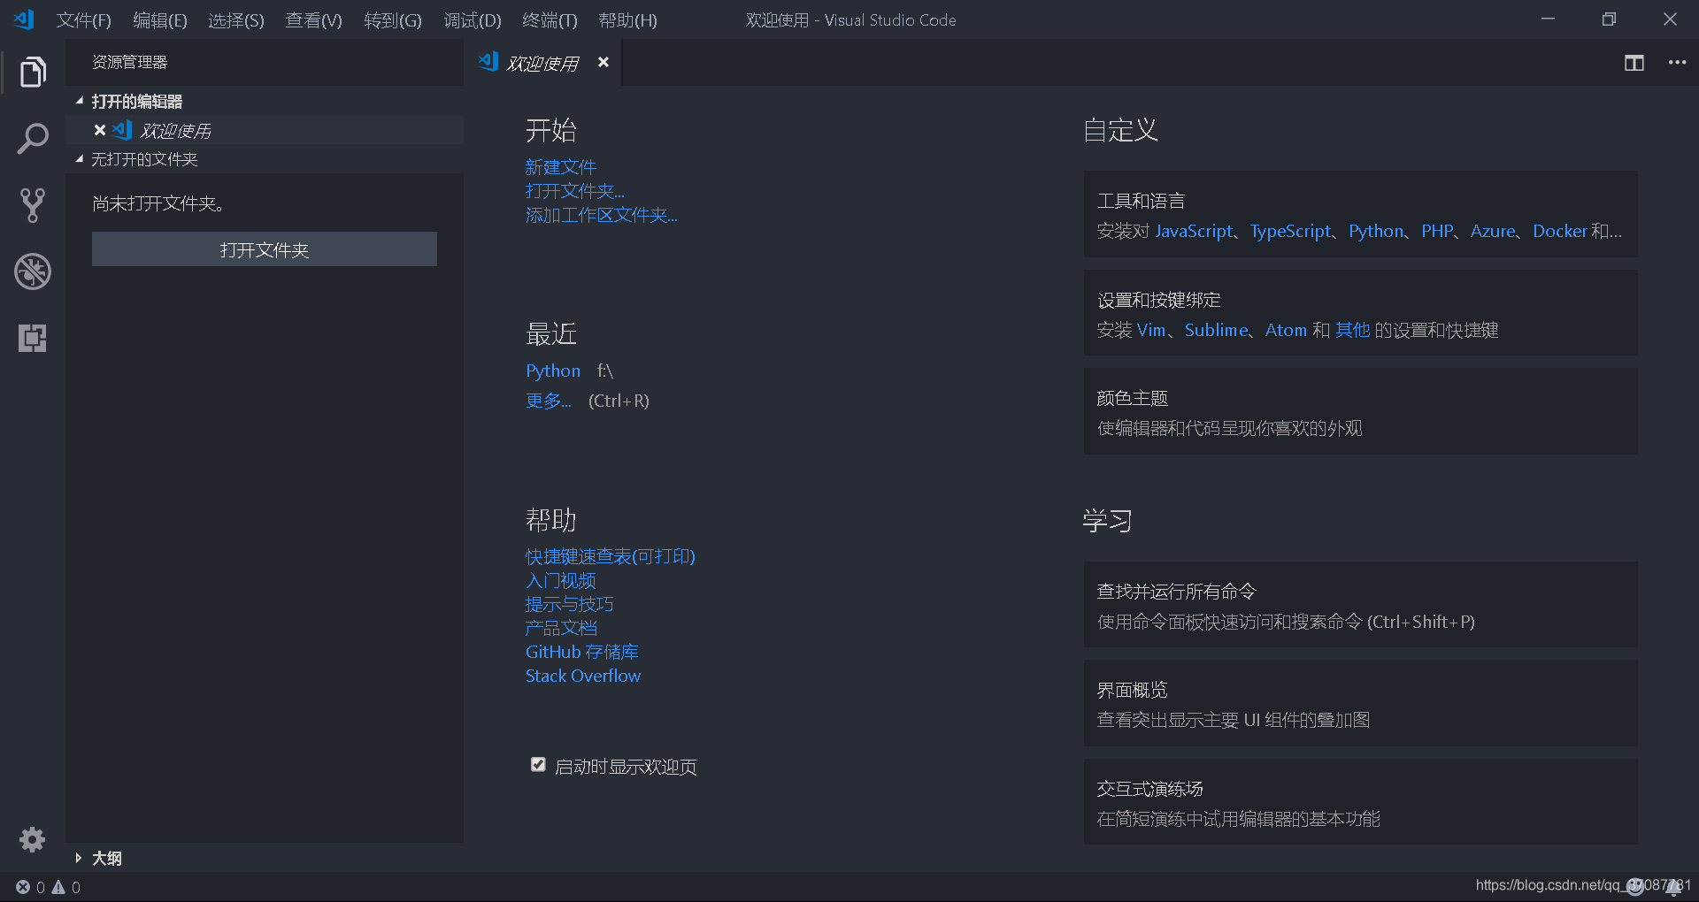The image size is (1699, 902).
Task: Open the 终端(T) menu
Action: coord(550,19)
